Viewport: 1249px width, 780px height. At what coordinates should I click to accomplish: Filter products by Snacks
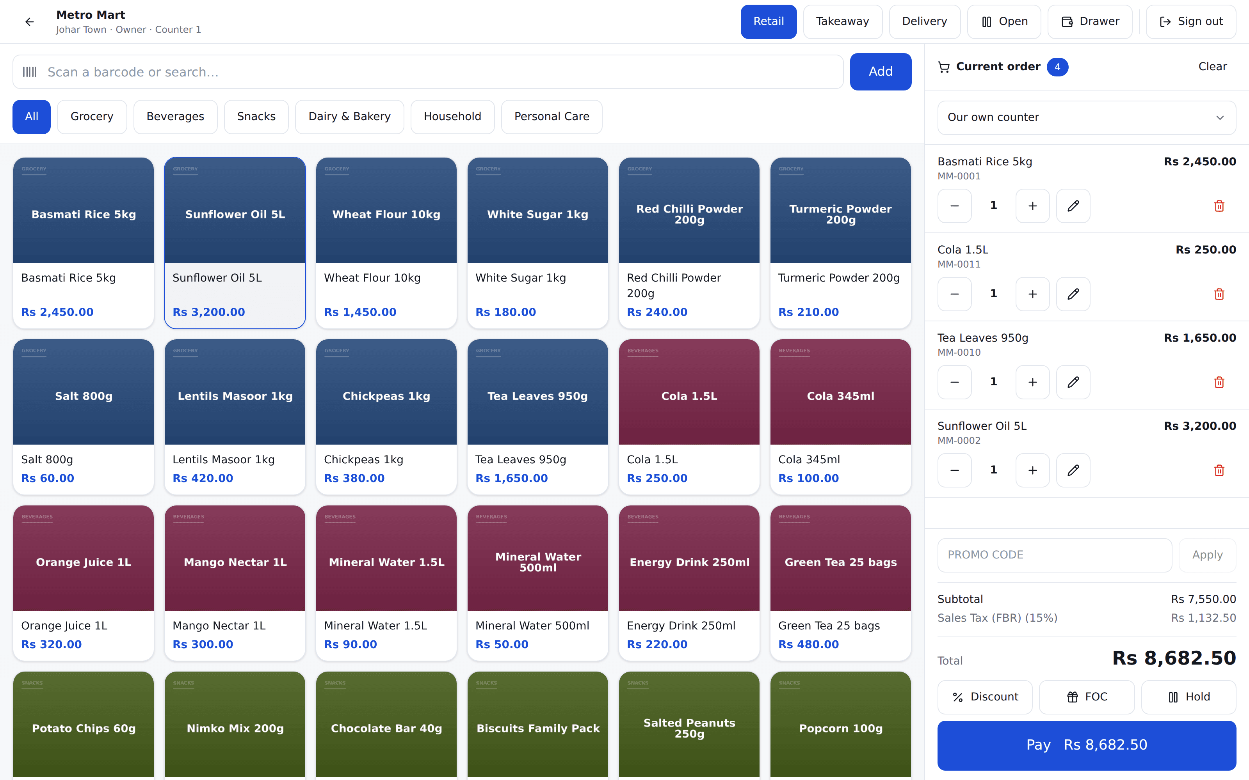[256, 117]
